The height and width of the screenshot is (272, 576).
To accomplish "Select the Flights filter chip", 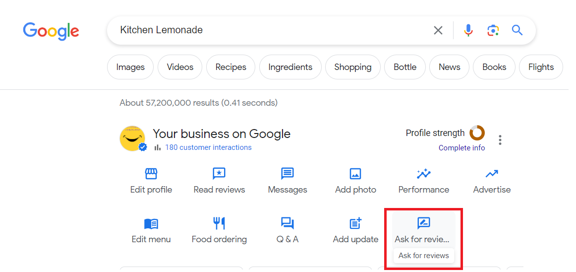I will click(x=541, y=67).
